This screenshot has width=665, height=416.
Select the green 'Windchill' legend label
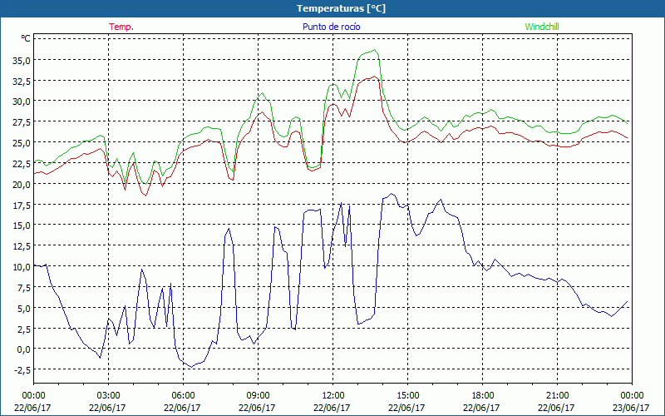(542, 27)
